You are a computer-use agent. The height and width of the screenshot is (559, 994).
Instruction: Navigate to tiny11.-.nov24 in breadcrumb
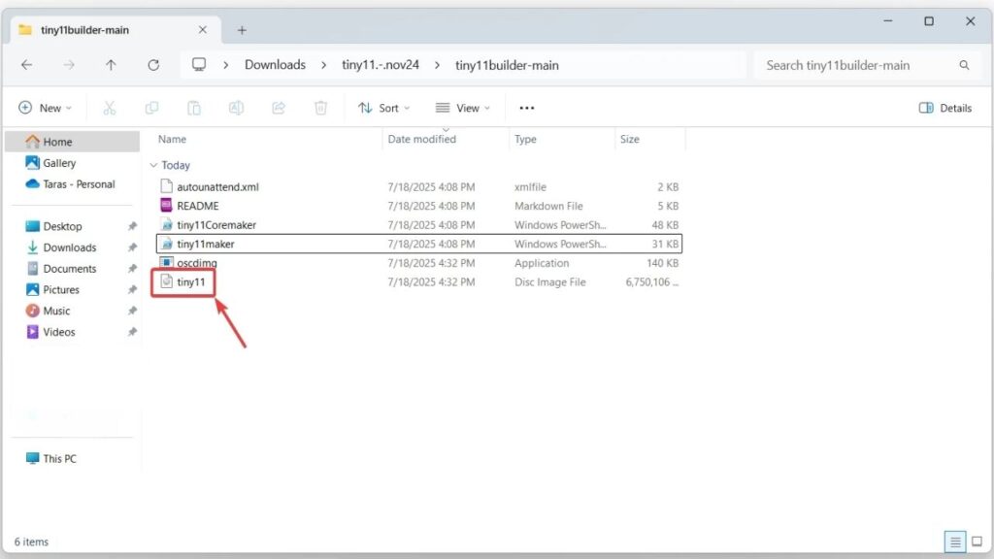pyautogui.click(x=381, y=65)
